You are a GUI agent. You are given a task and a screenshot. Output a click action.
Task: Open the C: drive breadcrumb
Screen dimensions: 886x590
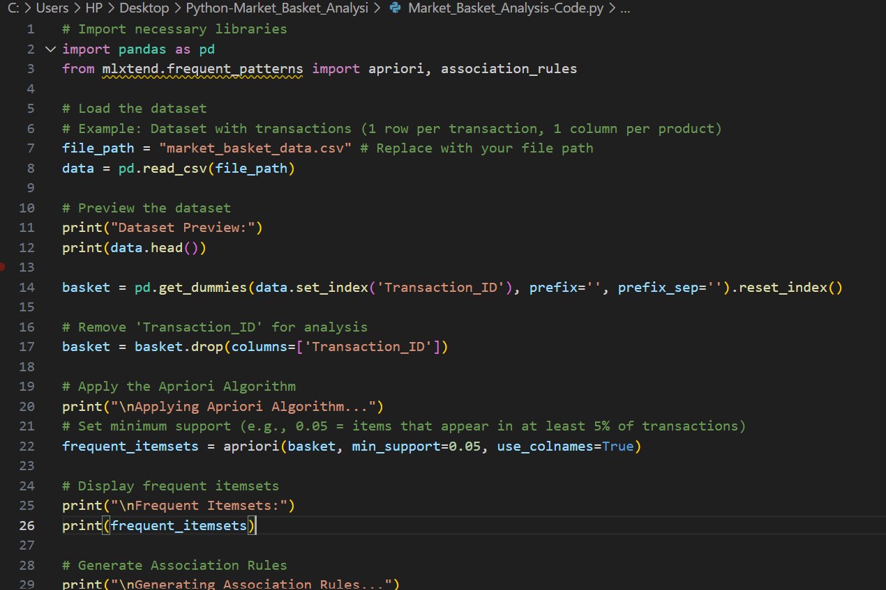click(x=13, y=8)
